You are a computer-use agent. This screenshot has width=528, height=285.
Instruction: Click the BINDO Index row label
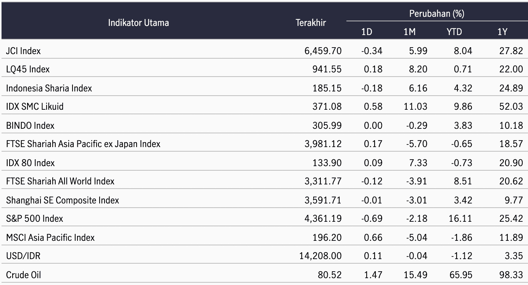[30, 125]
